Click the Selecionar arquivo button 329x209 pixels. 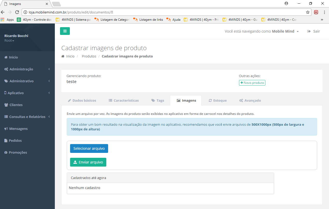(89, 149)
